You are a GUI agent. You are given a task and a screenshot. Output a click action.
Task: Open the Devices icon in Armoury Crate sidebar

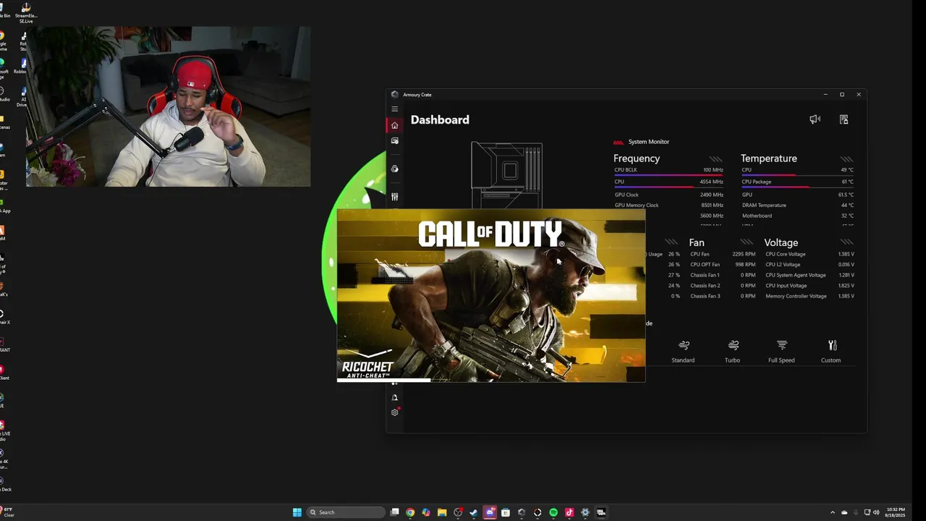[x=394, y=141]
